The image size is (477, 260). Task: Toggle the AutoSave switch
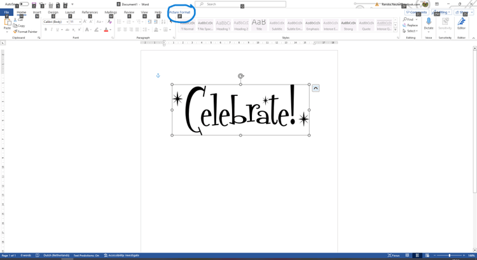[x=24, y=4]
